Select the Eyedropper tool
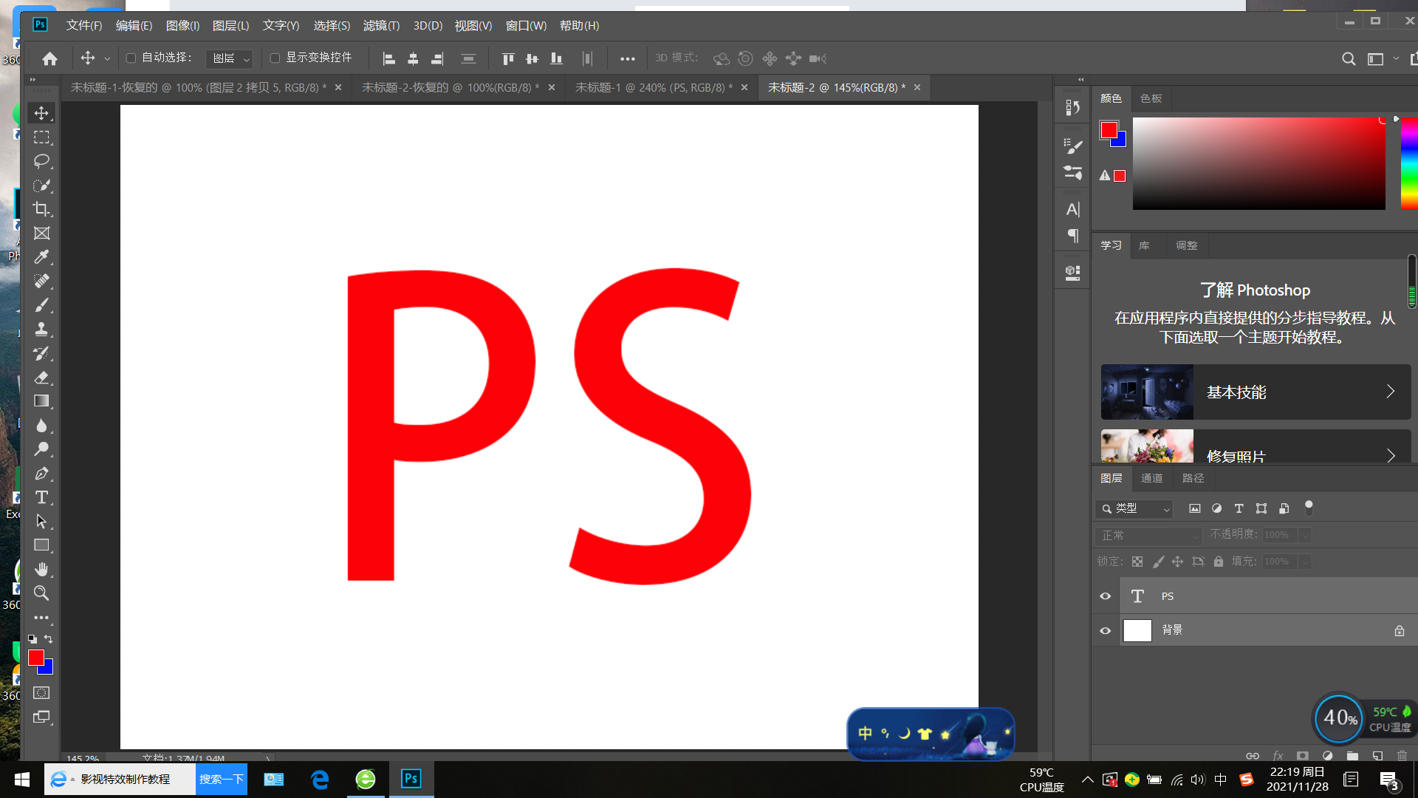Screen dimensions: 1418x798 point(41,256)
